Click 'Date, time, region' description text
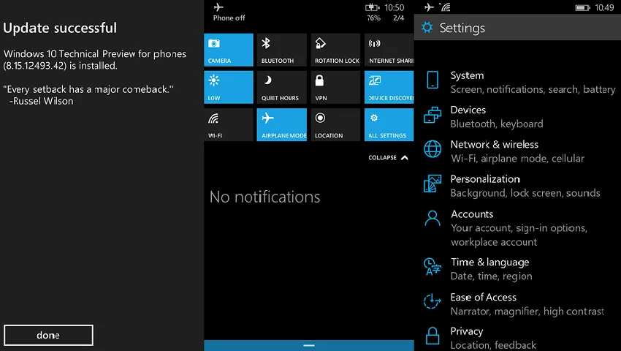Image resolution: width=621 pixels, height=351 pixels. pos(492,276)
